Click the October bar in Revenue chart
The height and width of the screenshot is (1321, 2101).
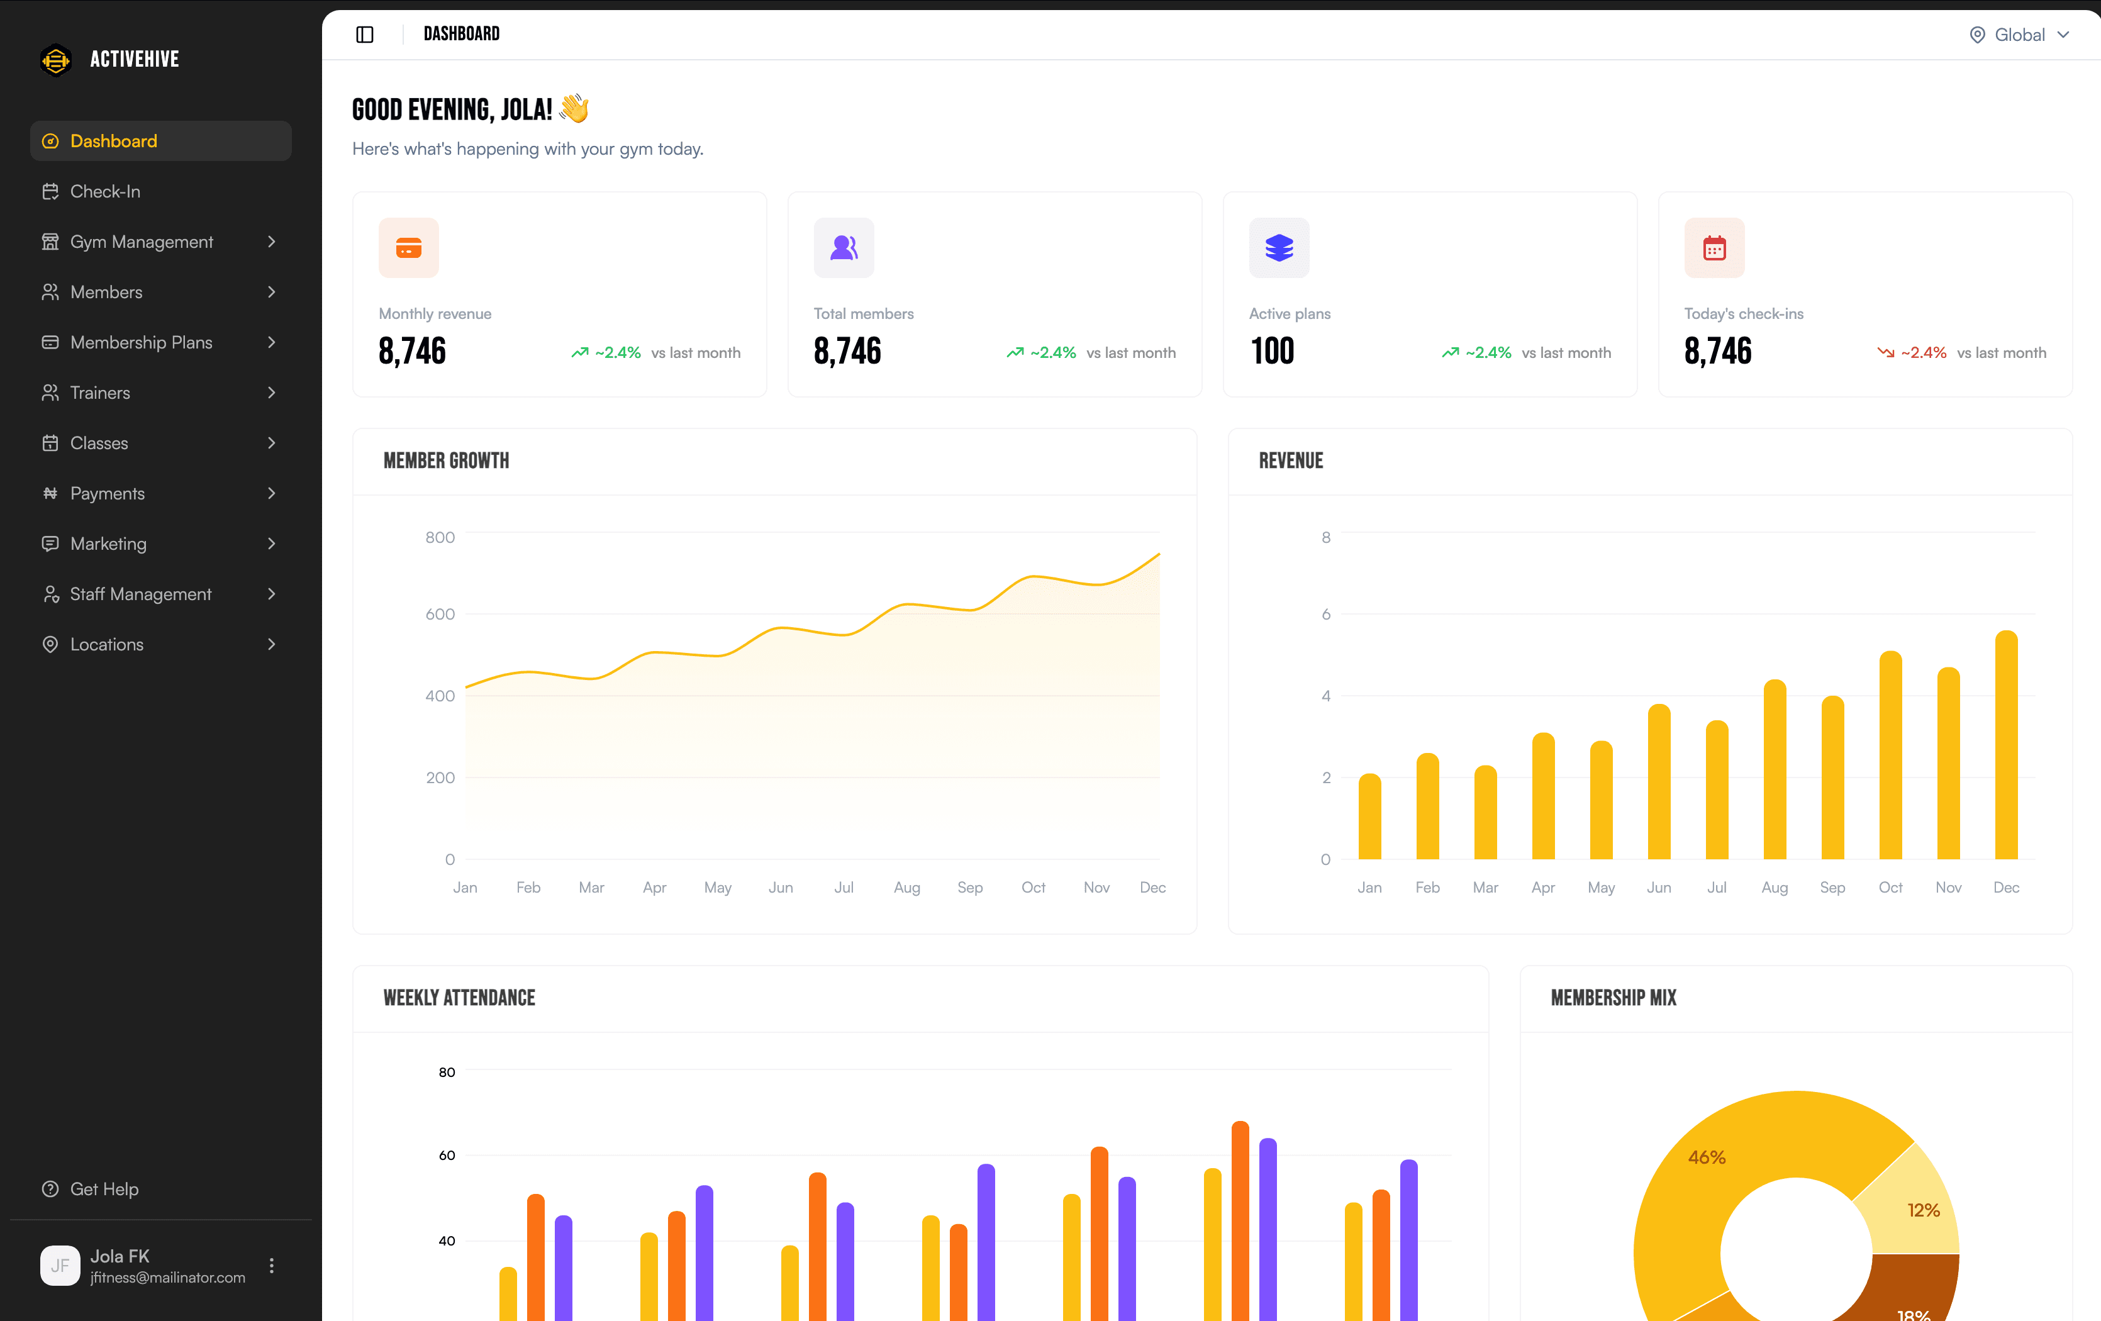click(1890, 755)
